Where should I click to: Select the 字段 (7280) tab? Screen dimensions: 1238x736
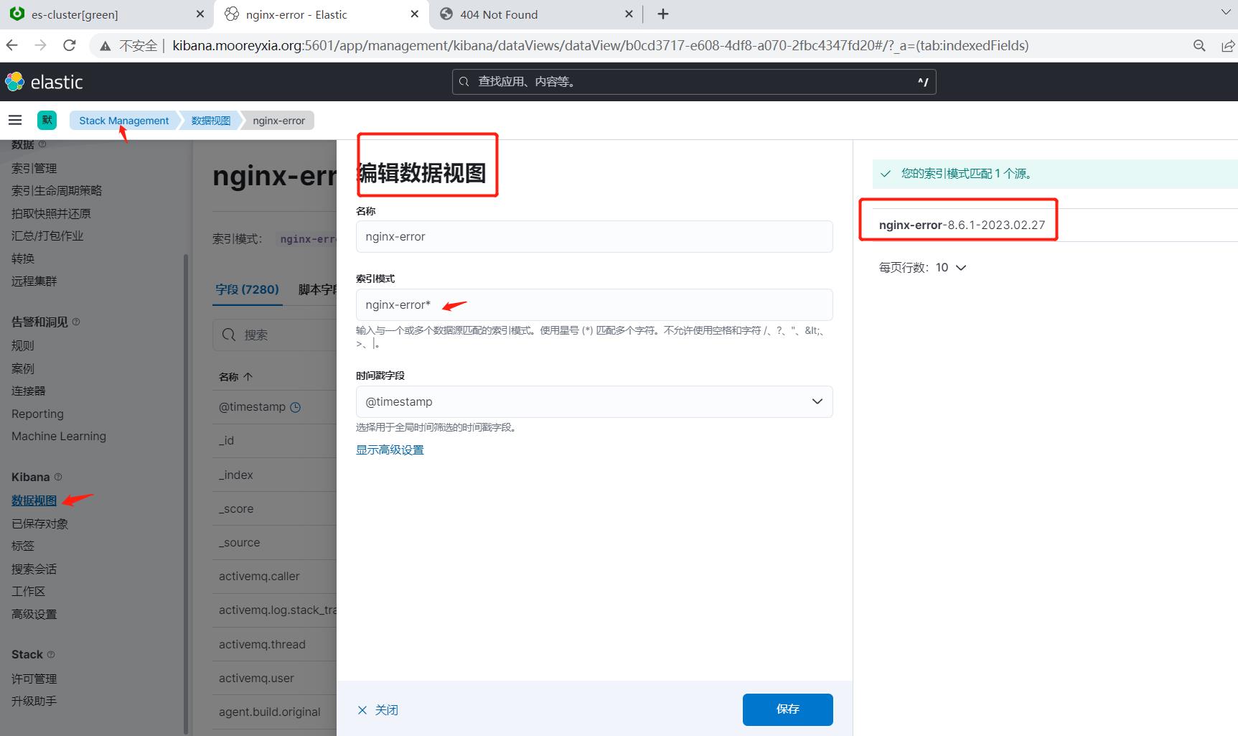247,289
